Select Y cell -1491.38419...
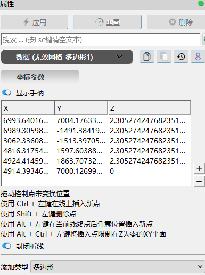 (81, 131)
